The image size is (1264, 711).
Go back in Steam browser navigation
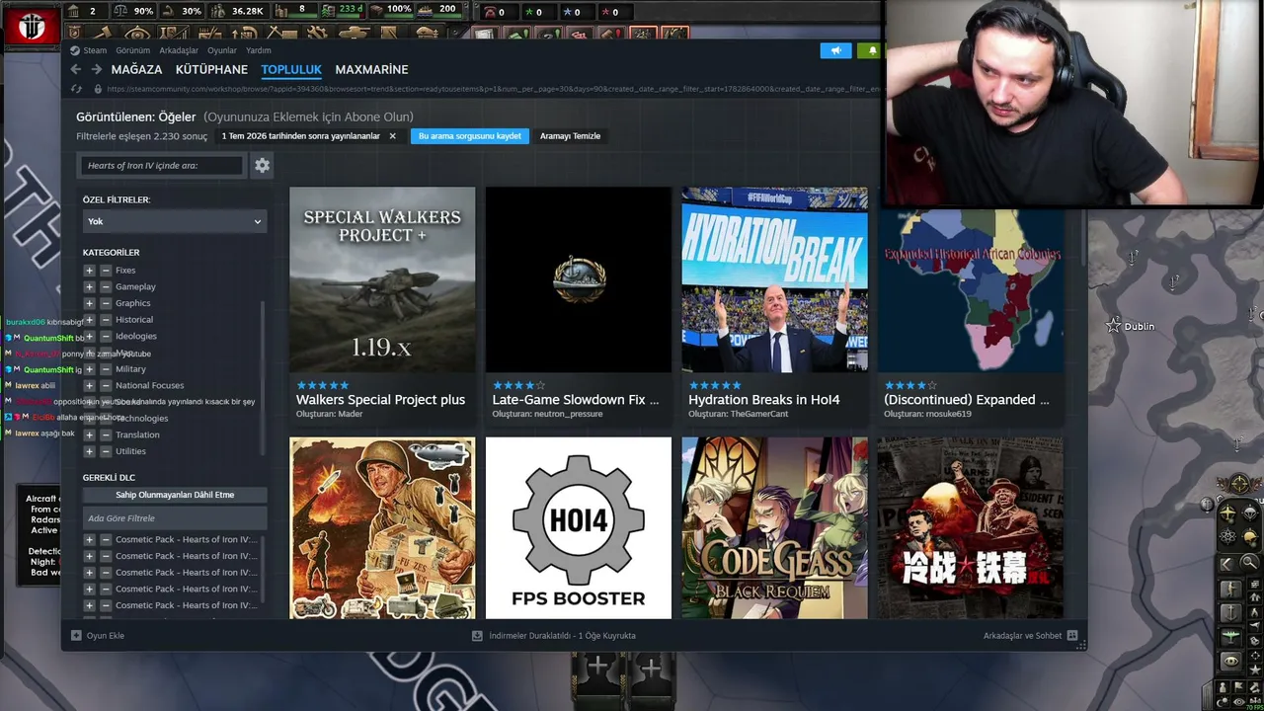(75, 69)
